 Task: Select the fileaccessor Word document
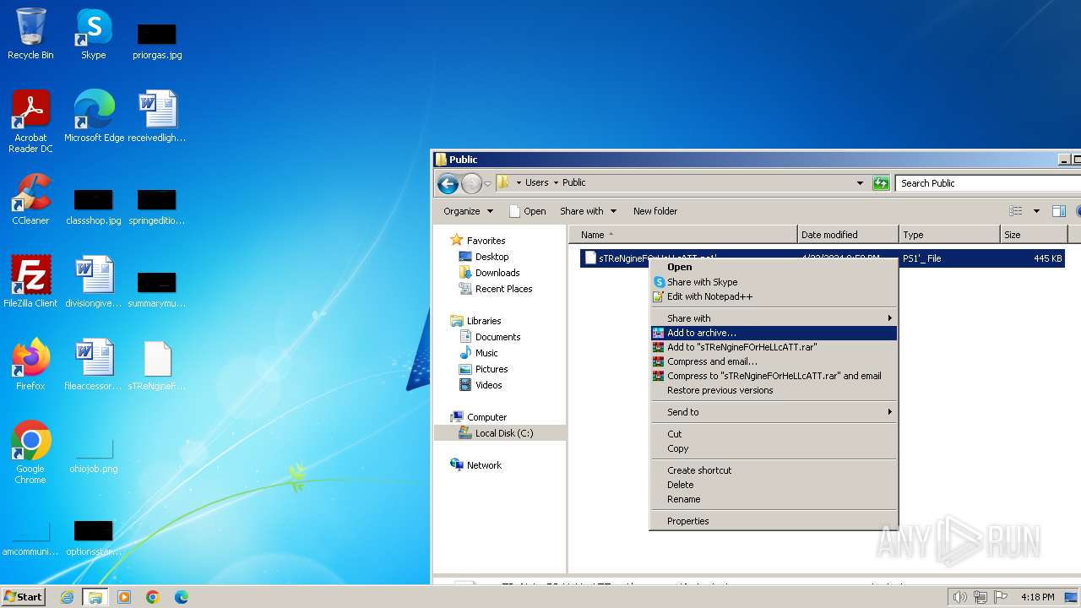tap(94, 364)
